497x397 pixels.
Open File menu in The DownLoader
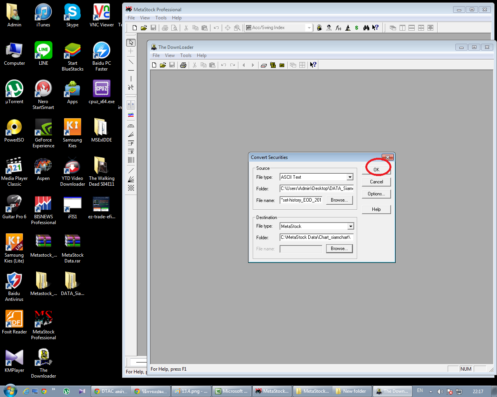coord(156,55)
